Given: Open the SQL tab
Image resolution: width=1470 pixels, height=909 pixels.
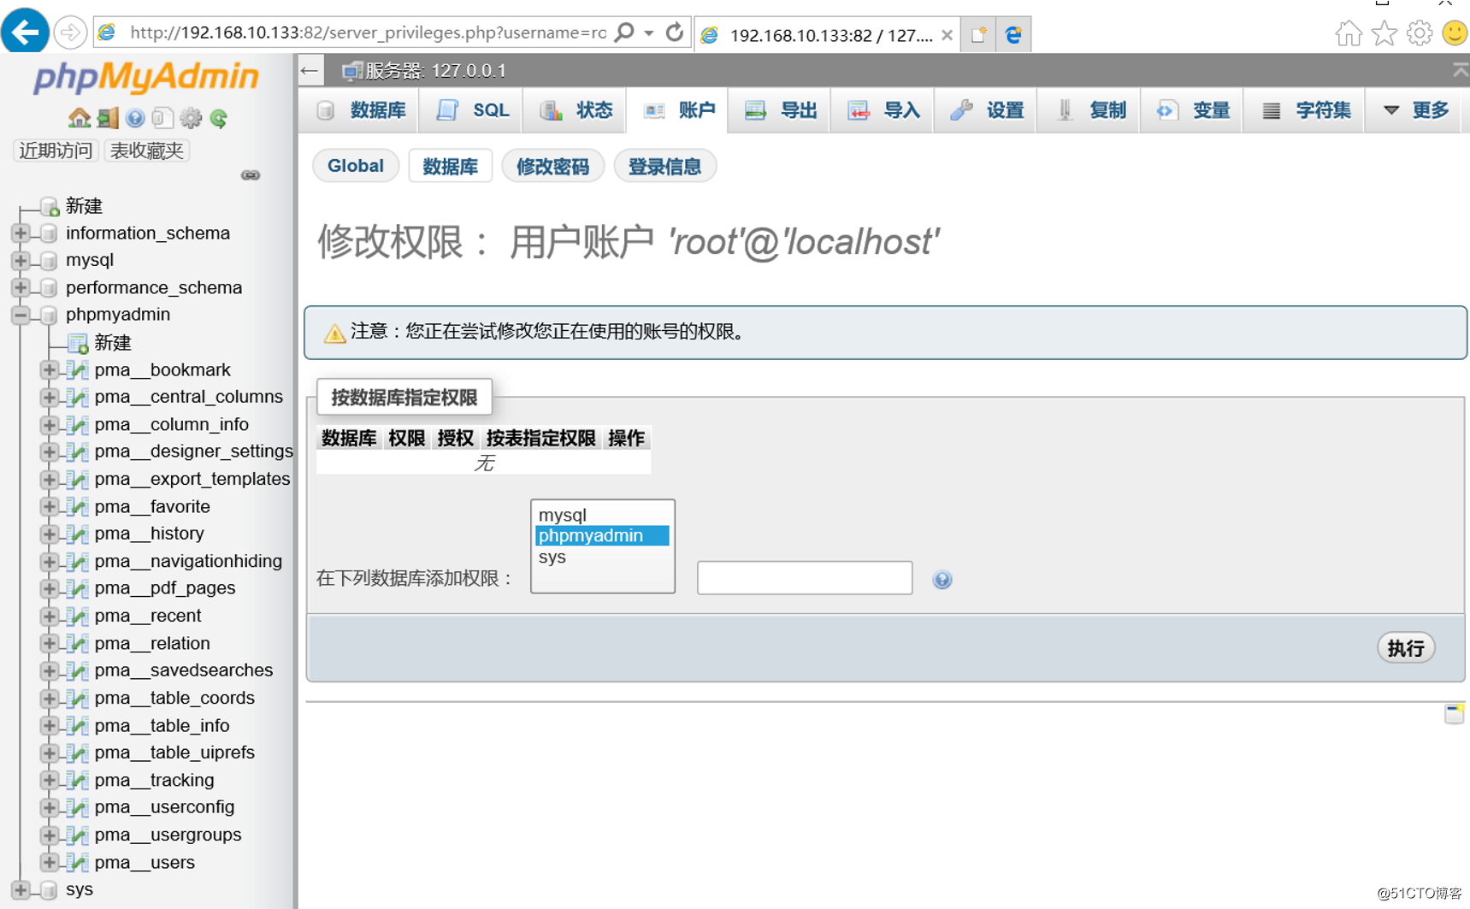Looking at the screenshot, I should 472,110.
